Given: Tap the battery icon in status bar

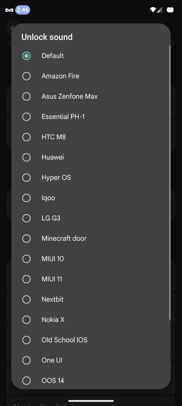Looking at the screenshot, I should coord(170,10).
